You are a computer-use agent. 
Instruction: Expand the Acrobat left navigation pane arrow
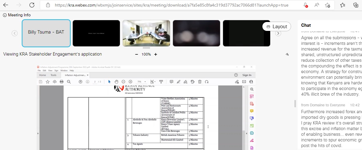tap(38, 134)
